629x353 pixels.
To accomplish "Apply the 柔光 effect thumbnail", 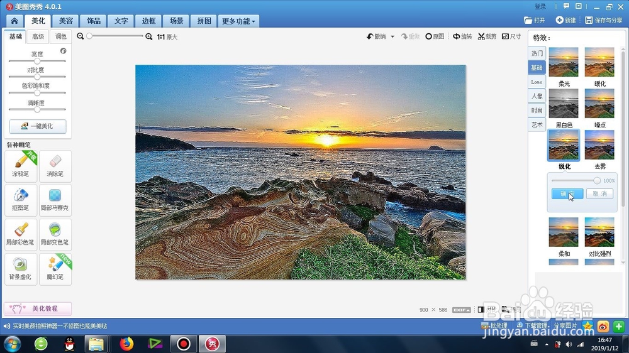I will 564,62.
